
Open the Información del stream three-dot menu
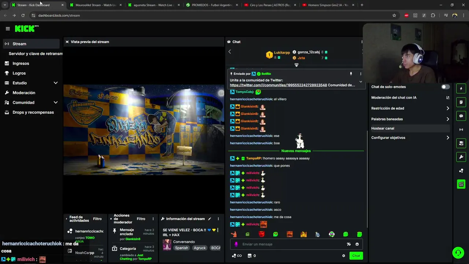point(218,219)
